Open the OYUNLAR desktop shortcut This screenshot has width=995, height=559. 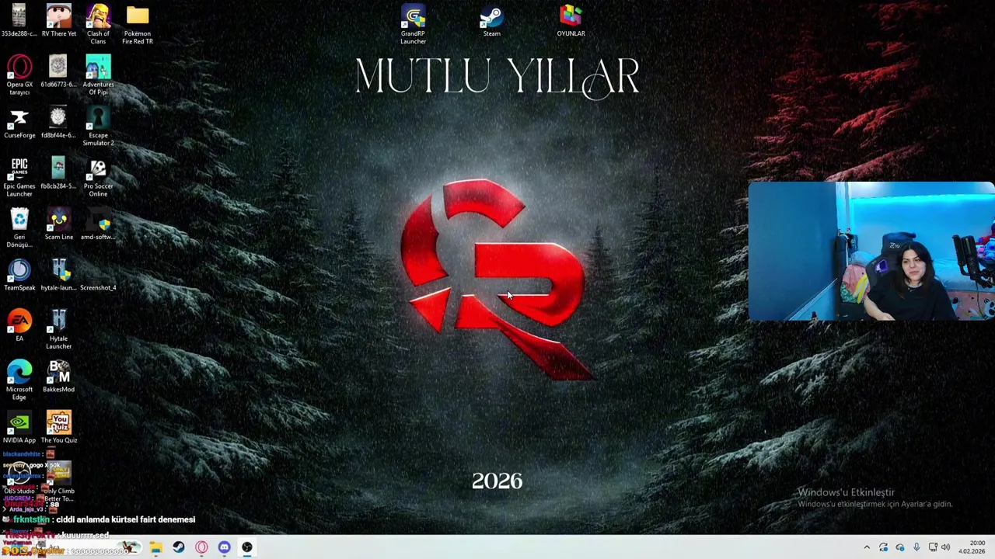[571, 20]
